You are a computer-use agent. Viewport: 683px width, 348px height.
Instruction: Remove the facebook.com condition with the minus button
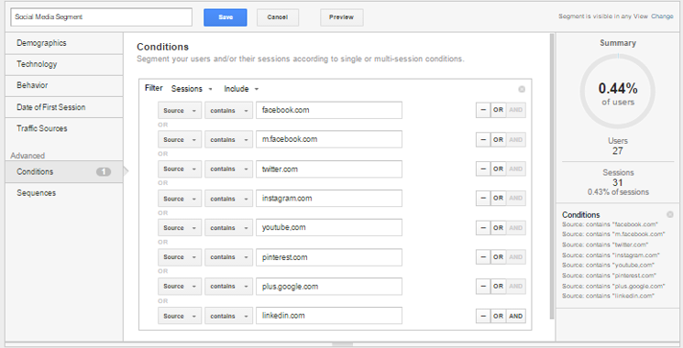[483, 110]
